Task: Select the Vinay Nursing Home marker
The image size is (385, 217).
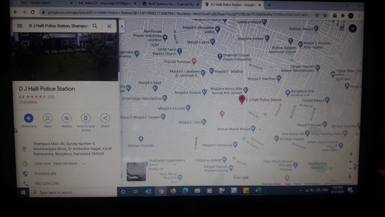Action: 345,133
